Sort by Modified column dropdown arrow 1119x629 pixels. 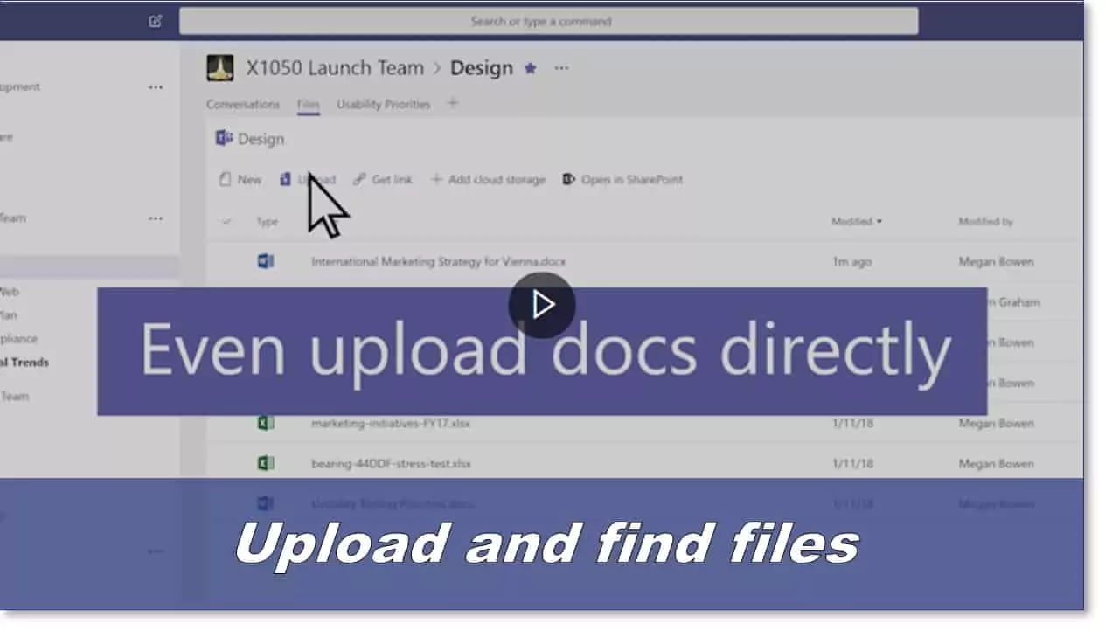[879, 222]
